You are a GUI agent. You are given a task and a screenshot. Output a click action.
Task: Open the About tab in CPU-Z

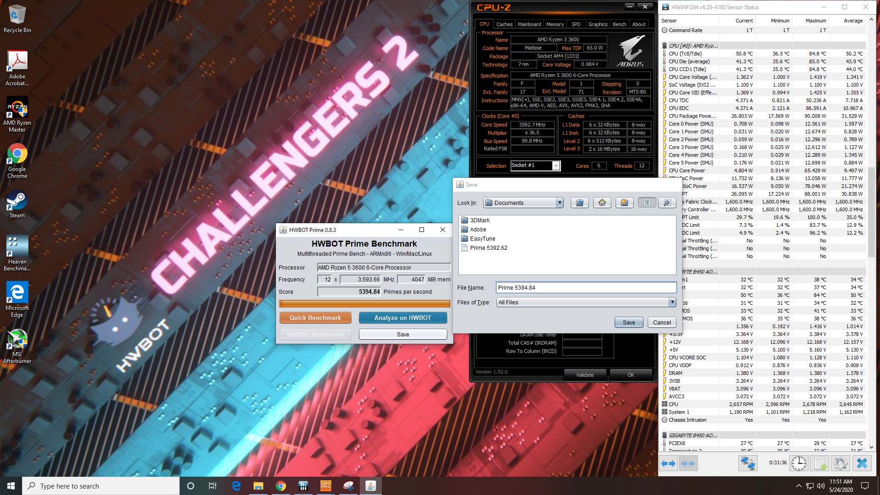(639, 24)
